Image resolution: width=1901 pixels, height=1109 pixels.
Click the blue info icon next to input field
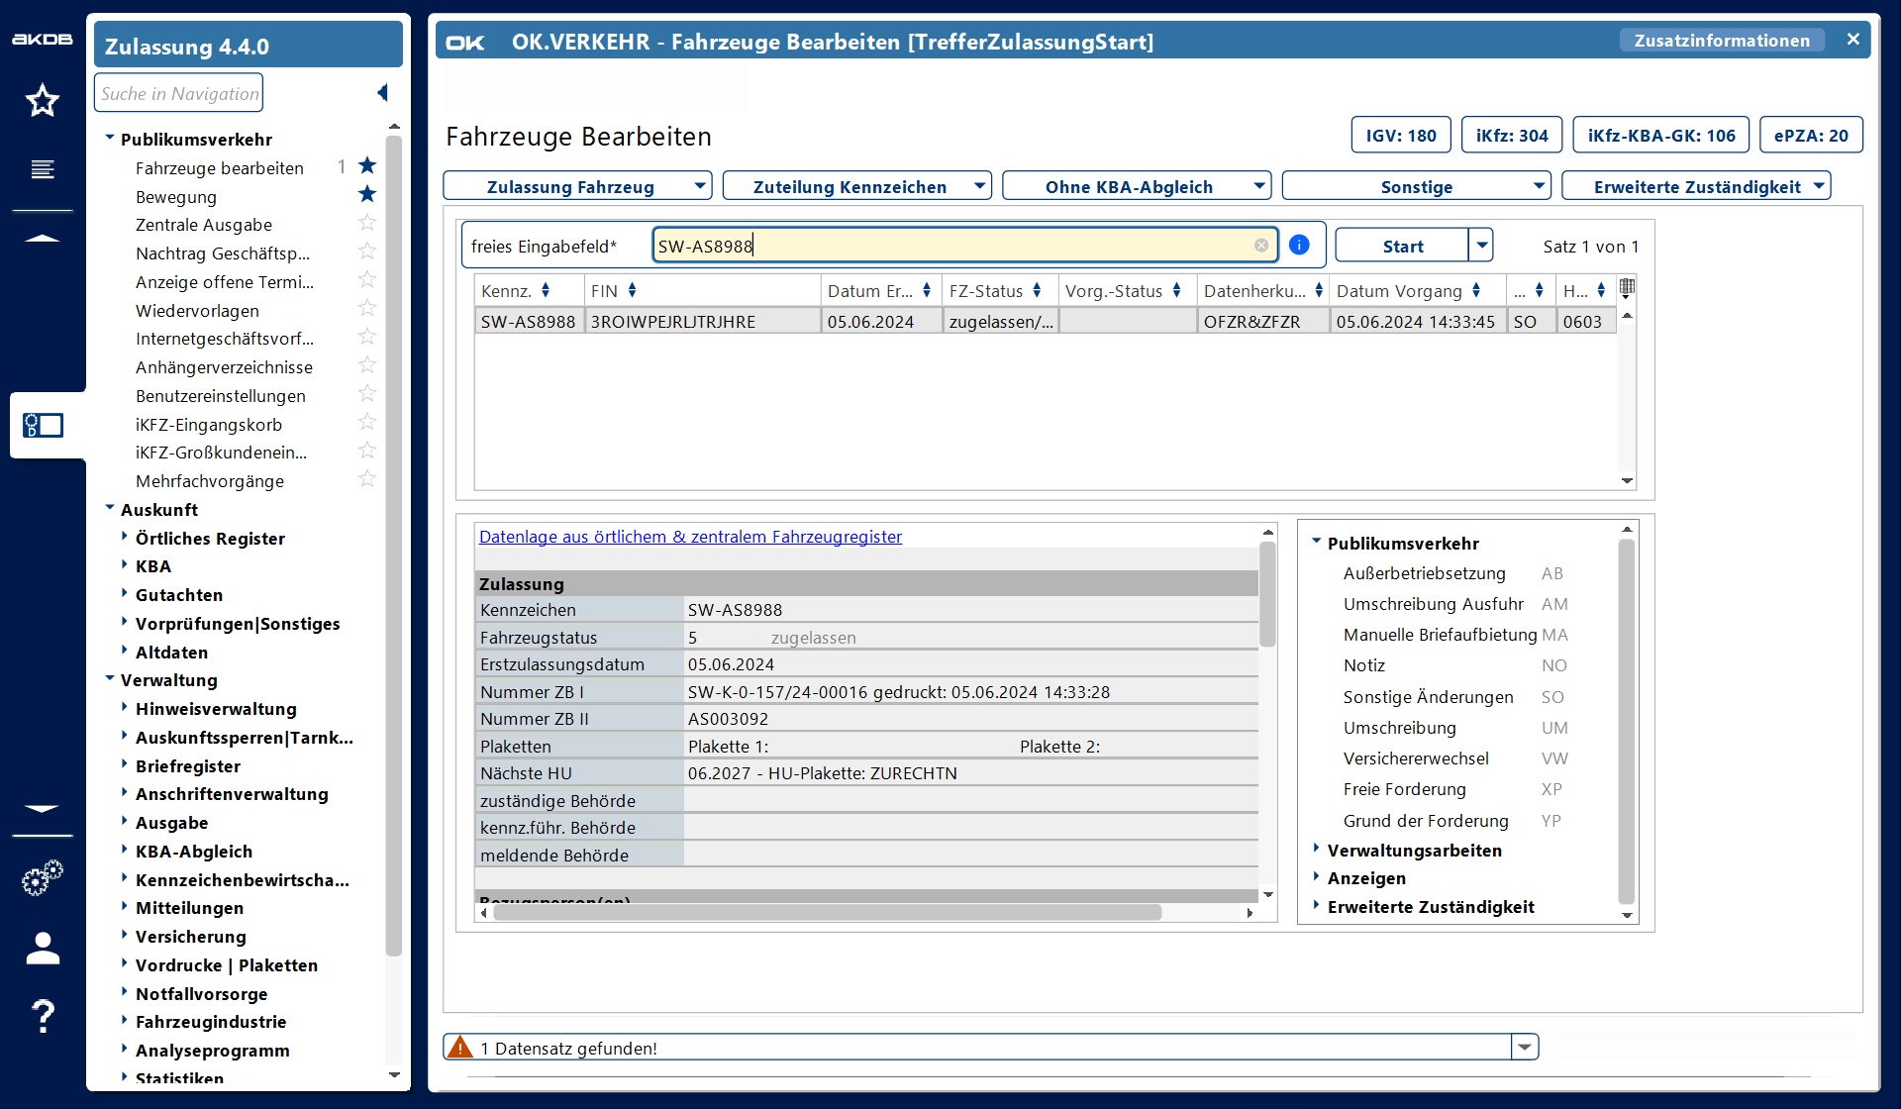[x=1299, y=245]
